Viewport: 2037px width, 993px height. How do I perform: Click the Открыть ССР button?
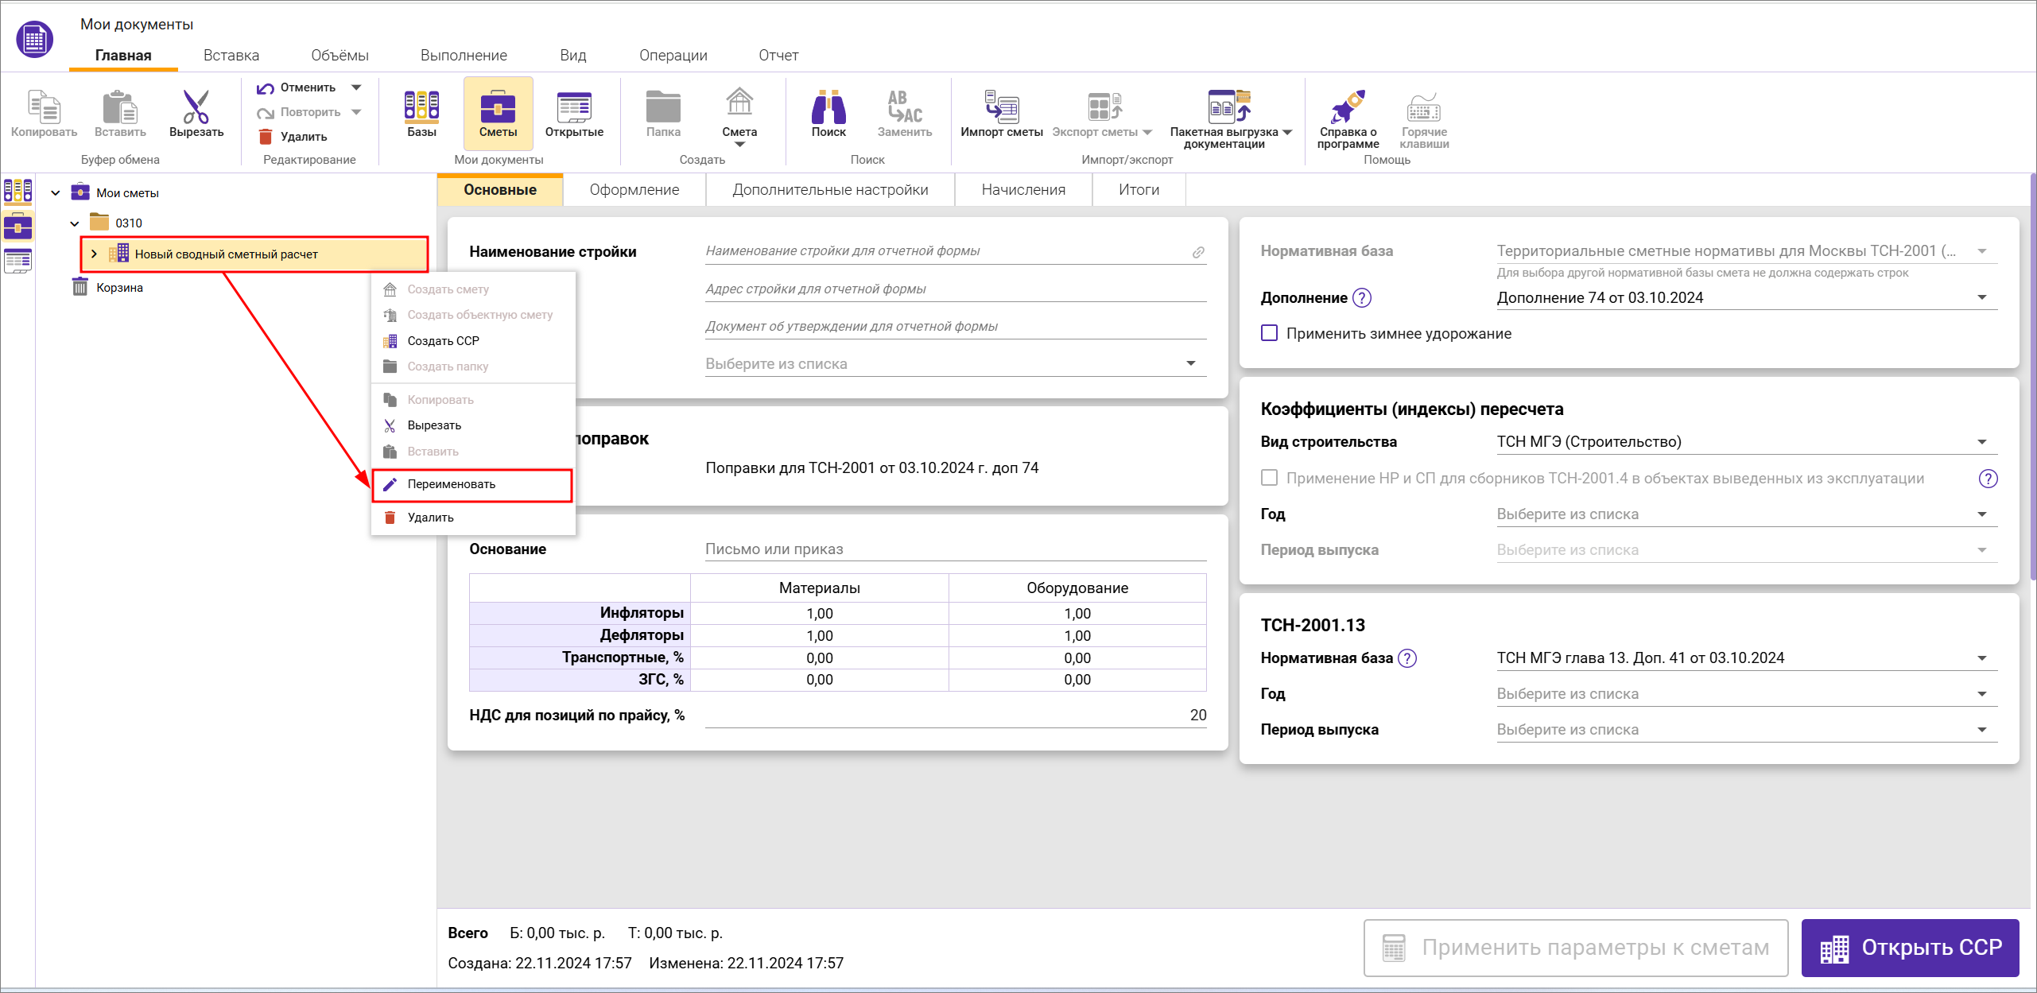[x=1910, y=948]
